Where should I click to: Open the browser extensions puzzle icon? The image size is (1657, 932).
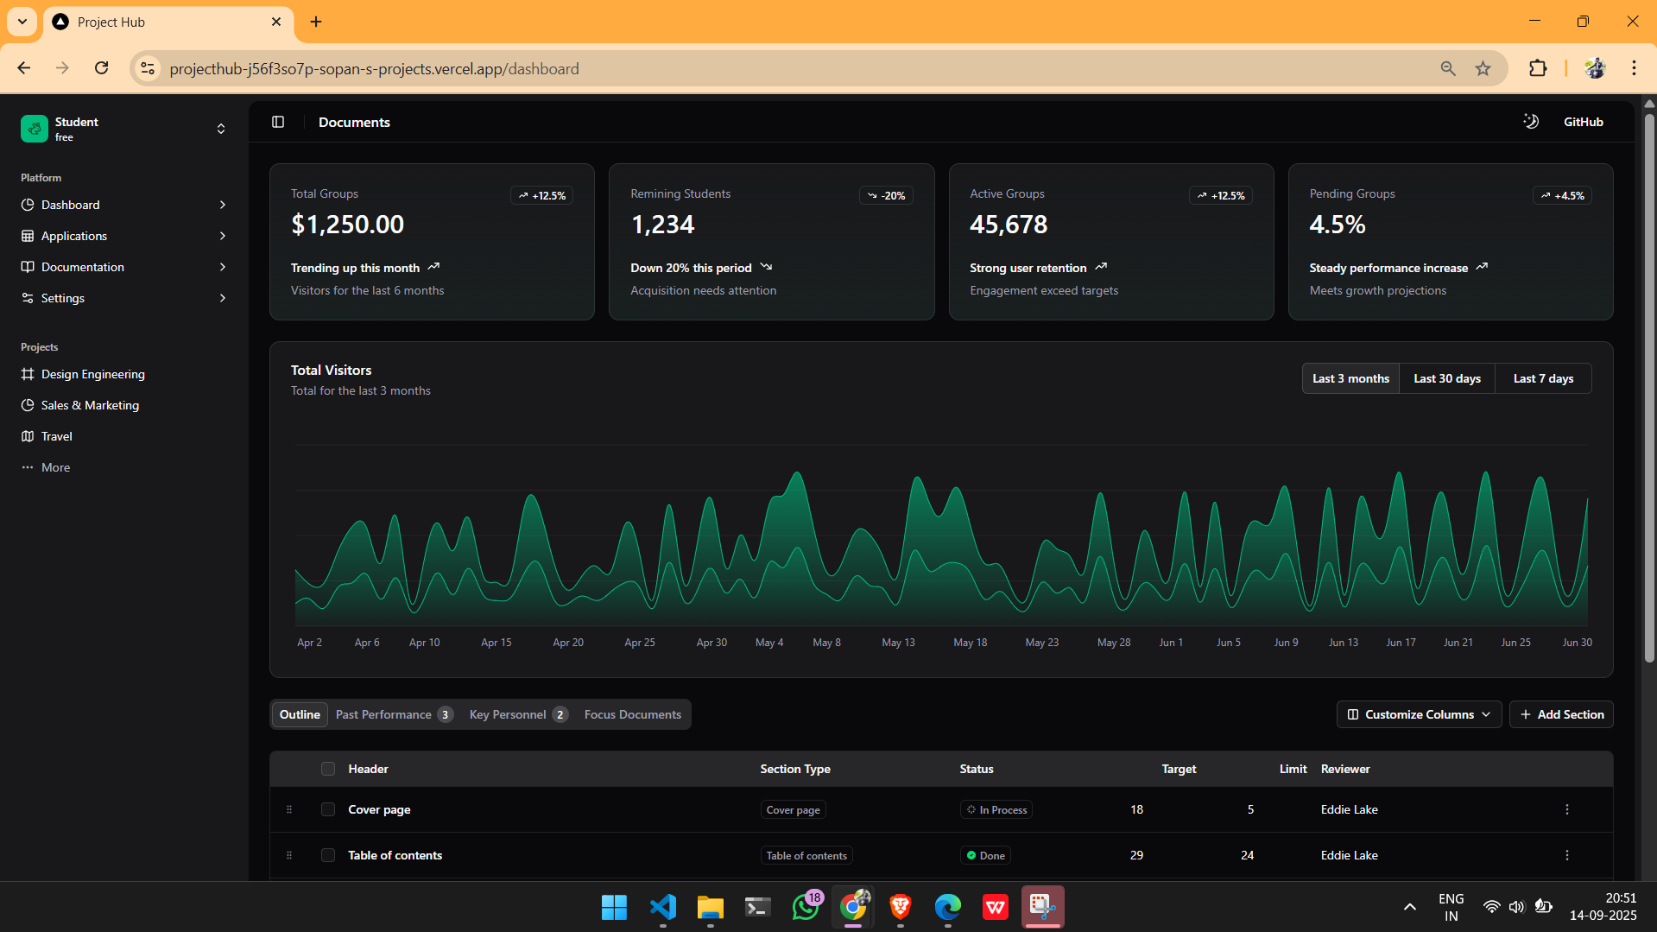coord(1538,68)
